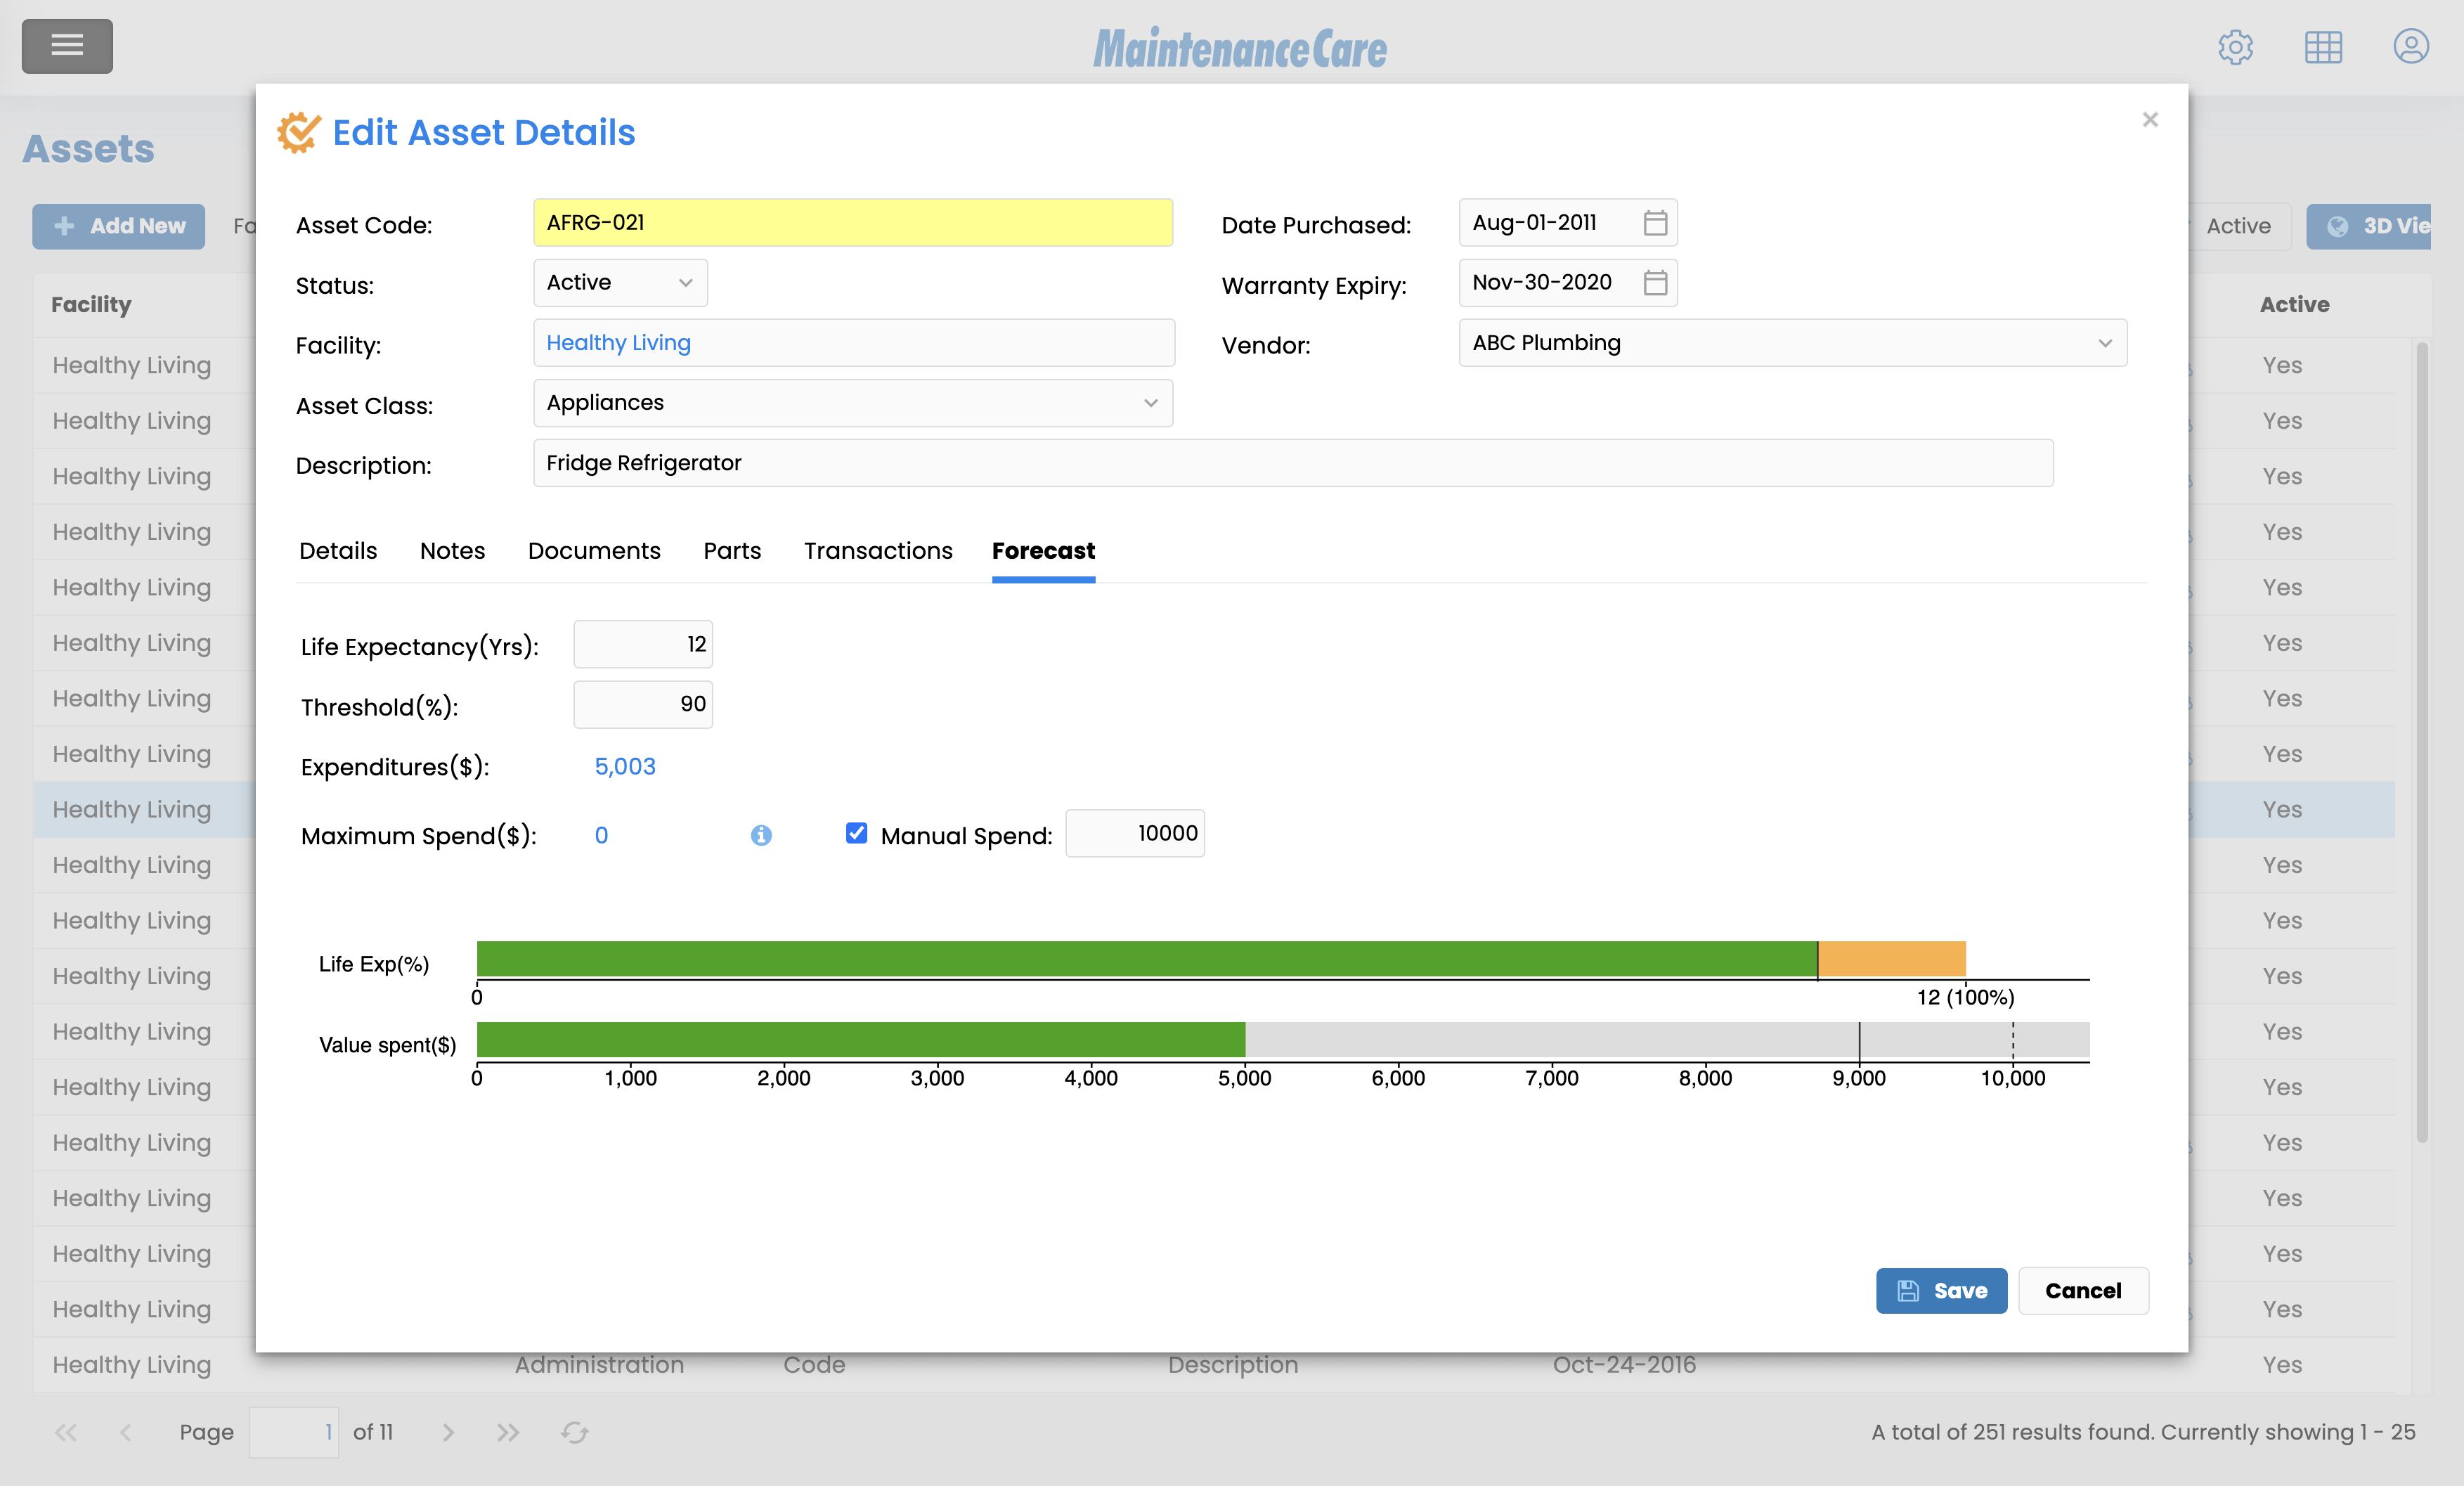Open Warranty Expiry calendar picker
The width and height of the screenshot is (2464, 1486).
(x=1655, y=283)
